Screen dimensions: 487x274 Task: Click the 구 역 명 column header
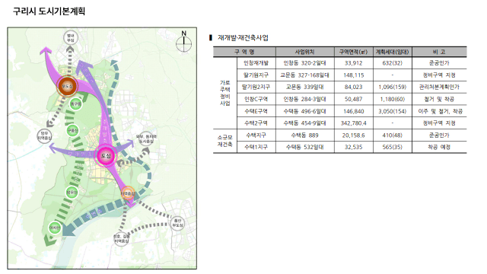click(x=244, y=52)
